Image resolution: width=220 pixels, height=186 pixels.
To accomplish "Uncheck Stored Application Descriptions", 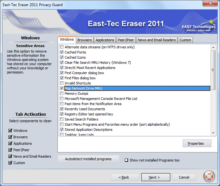I will click(62, 130).
